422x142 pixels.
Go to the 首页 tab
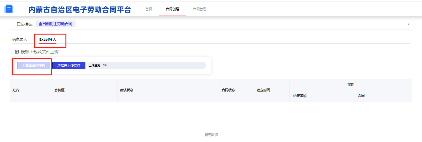coord(149,9)
